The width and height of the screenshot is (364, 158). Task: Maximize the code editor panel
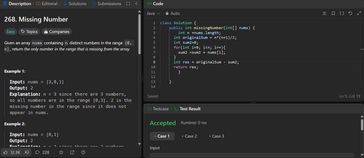[359, 13]
